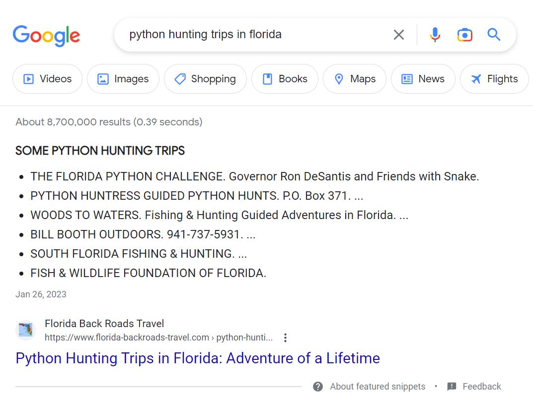The height and width of the screenshot is (396, 533).
Task: Click the magnifying glass search button
Action: (494, 35)
